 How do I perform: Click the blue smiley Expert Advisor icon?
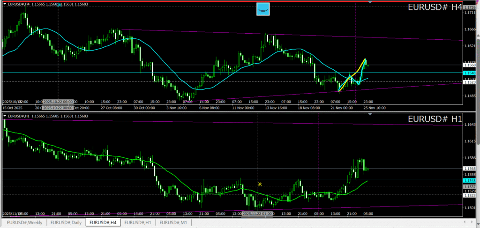pos(263,9)
